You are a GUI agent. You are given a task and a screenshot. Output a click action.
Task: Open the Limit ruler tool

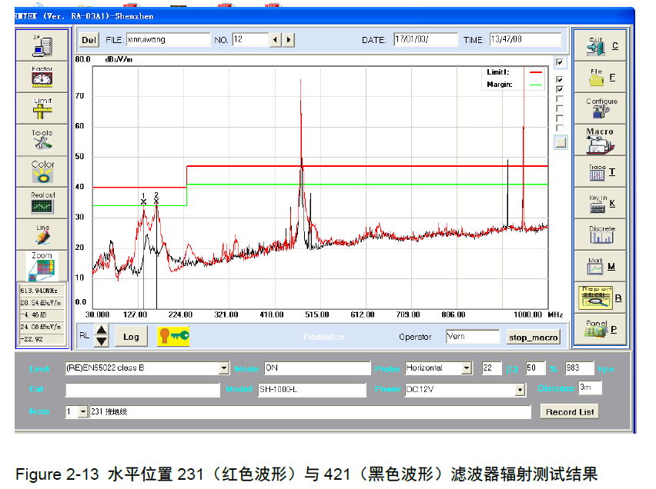coord(42,108)
